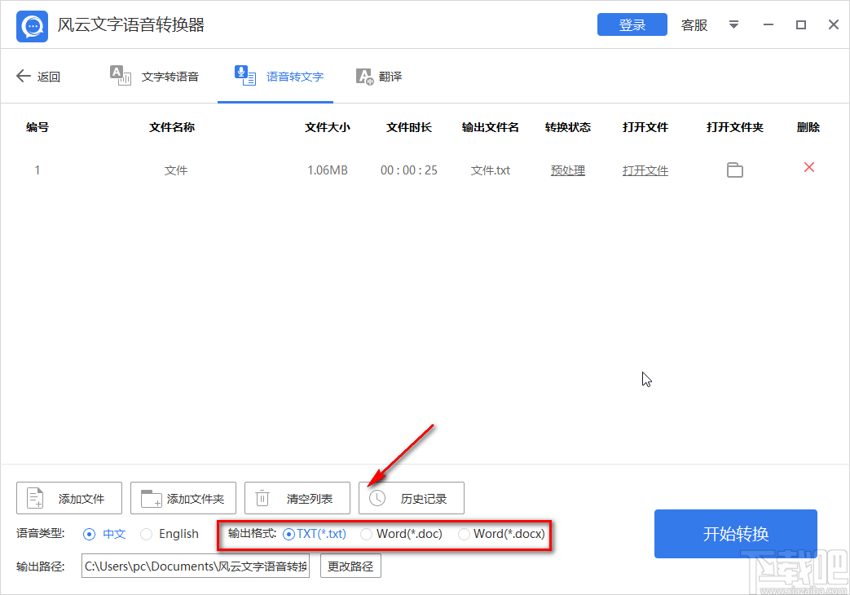Select Word(*.doc) output format
The height and width of the screenshot is (595, 850).
(366, 534)
